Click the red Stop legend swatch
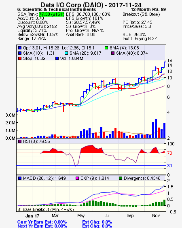Viewport: 182px width, 228px height. pos(20,58)
